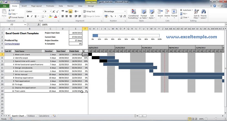
Task: Switch to the Page Layout tab
Action: (36, 6)
